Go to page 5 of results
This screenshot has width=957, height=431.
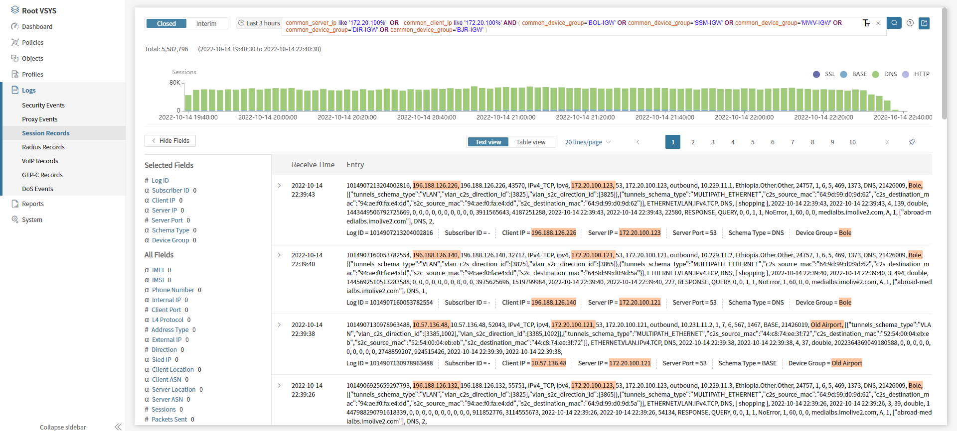(x=753, y=142)
